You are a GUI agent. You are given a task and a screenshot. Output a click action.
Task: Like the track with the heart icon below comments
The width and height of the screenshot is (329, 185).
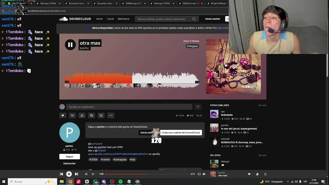coord(63,115)
